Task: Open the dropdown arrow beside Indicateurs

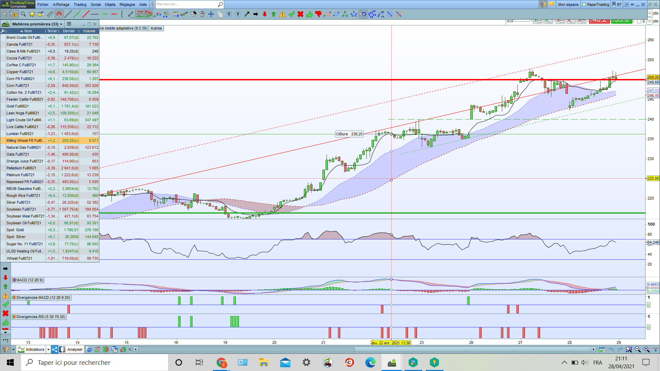Action: (x=48, y=349)
